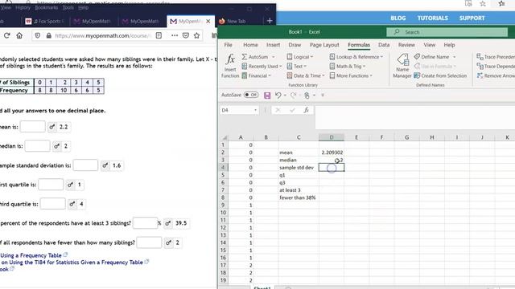Expand the Logical dropdown arrow
This screenshot has width=515, height=289.
click(x=311, y=57)
